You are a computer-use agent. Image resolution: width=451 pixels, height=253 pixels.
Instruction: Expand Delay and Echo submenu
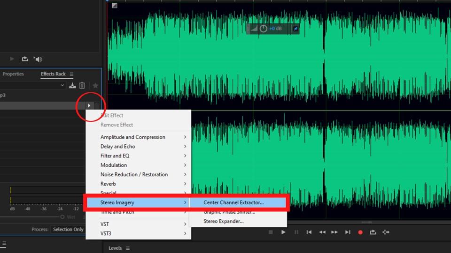click(x=138, y=146)
